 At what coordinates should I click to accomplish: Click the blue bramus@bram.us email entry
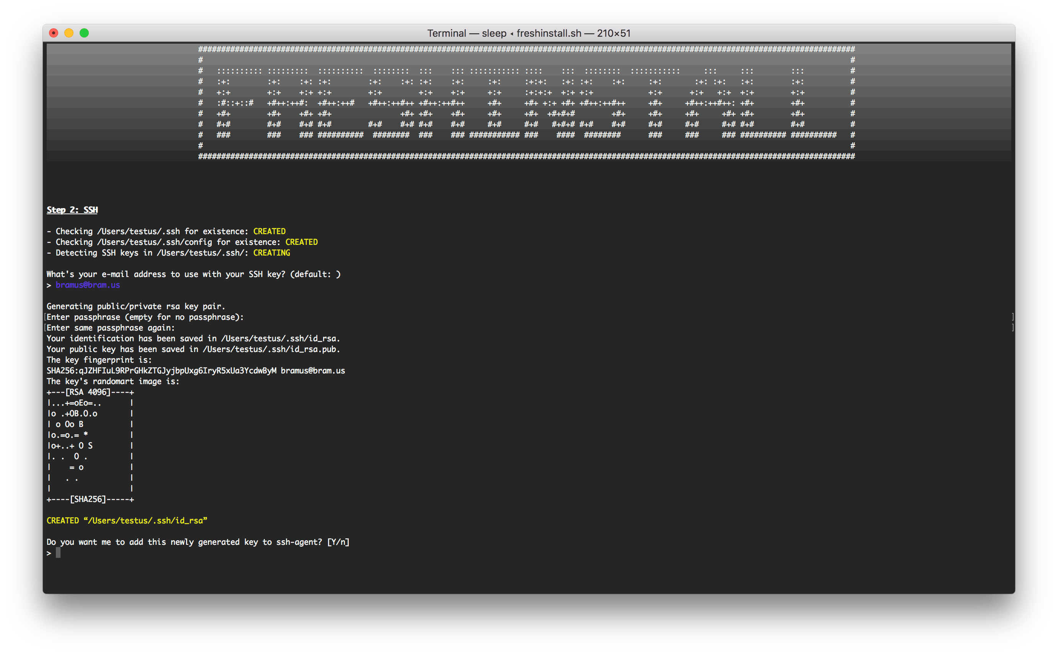click(x=88, y=285)
